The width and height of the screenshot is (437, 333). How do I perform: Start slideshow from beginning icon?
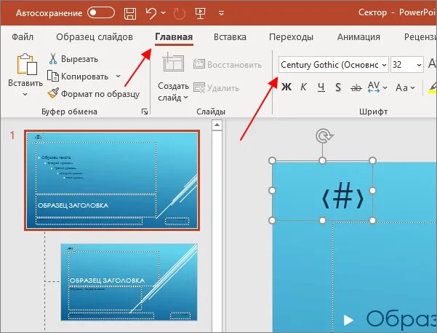pyautogui.click(x=201, y=13)
